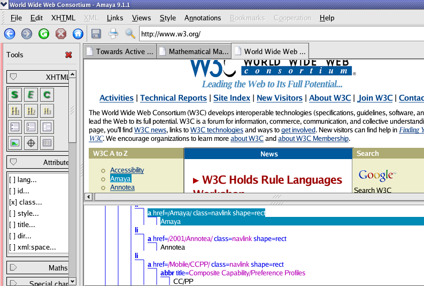This screenshot has width=424, height=286.
Task: Print the document with the printer icon
Action: [x=113, y=34]
